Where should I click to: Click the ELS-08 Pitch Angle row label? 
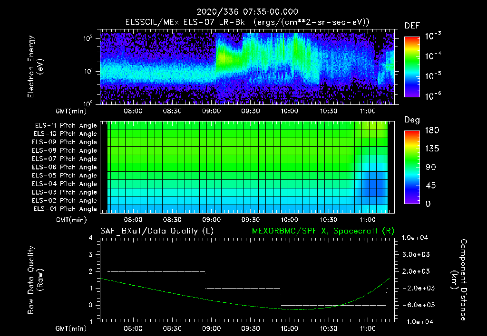point(64,150)
